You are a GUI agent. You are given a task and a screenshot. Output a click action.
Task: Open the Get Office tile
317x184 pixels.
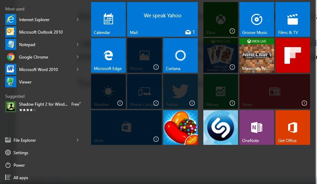click(292, 128)
